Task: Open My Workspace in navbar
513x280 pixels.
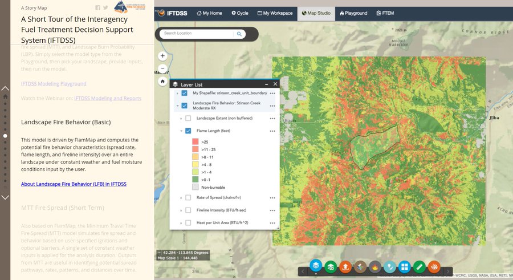Action: pos(275,13)
